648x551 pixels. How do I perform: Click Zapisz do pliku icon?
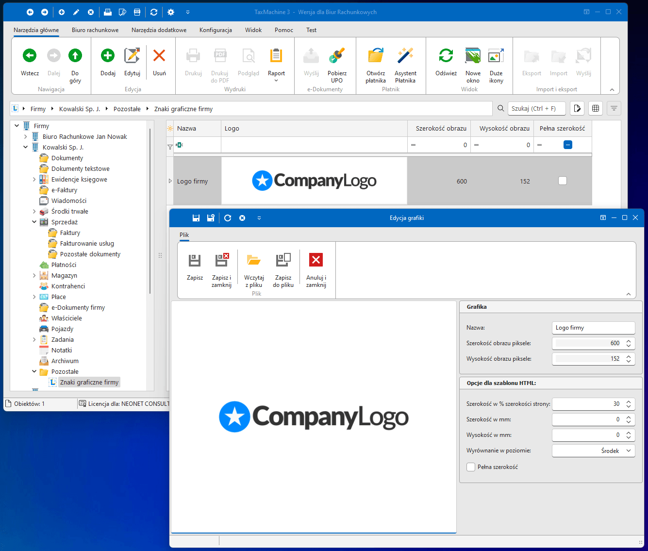pos(283,261)
